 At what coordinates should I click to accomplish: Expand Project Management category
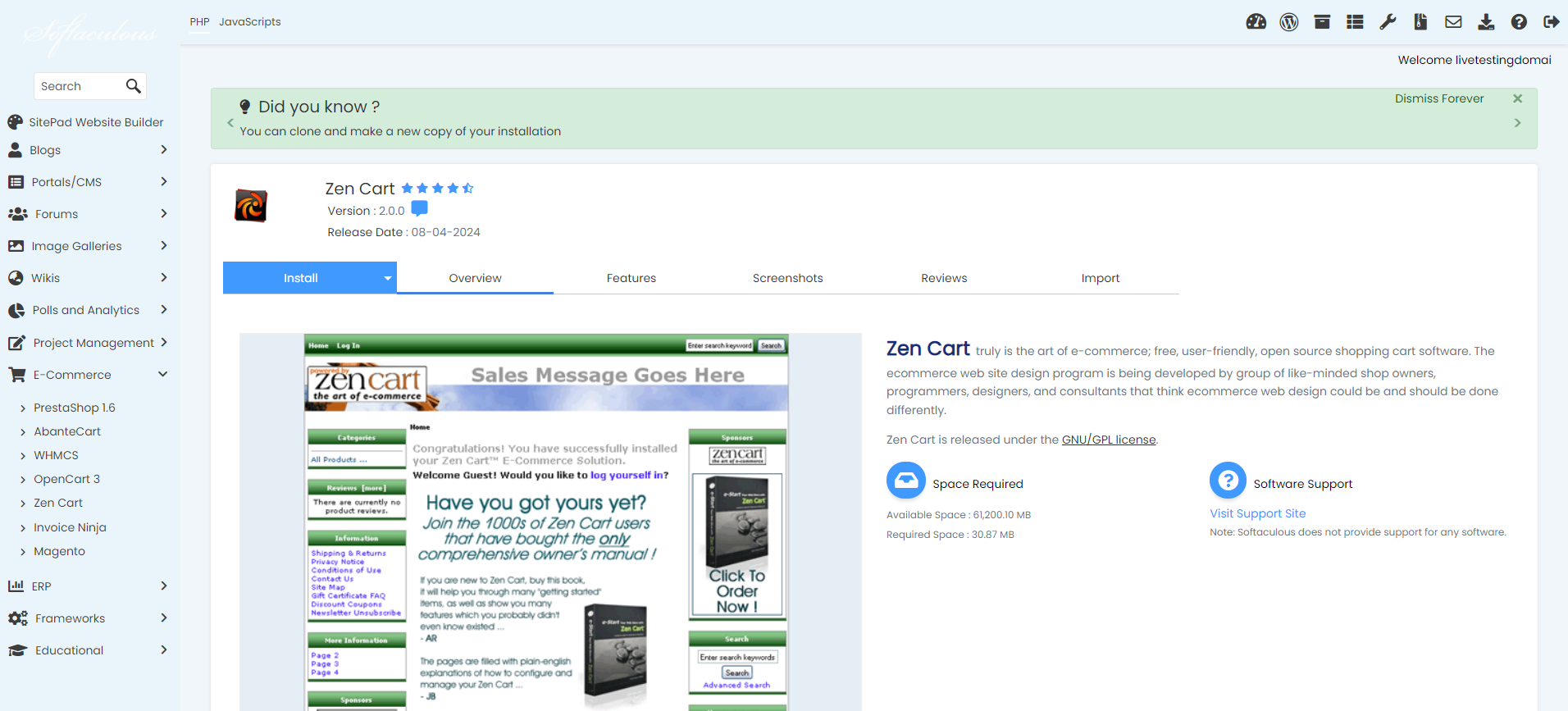87,343
